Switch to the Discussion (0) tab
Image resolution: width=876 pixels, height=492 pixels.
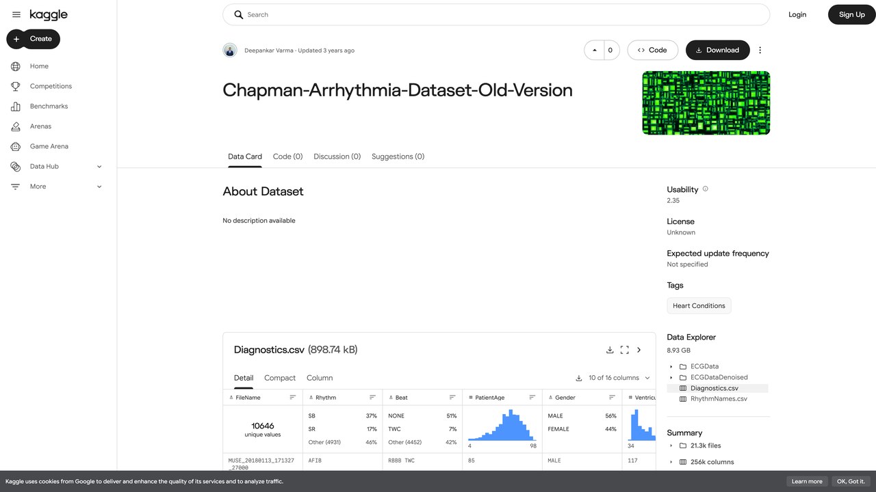click(x=337, y=156)
